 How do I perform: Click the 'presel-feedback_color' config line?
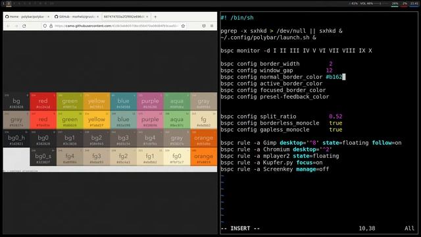click(275, 97)
